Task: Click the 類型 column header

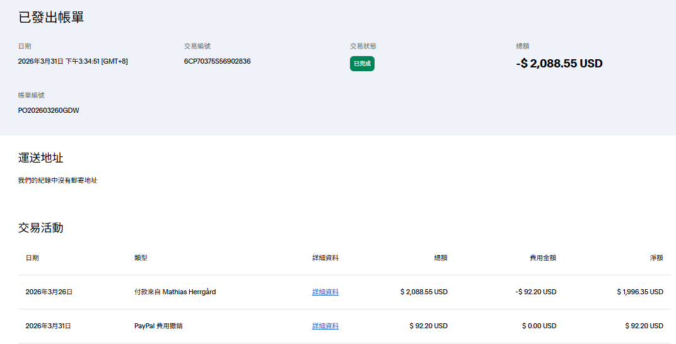Action: point(141,258)
